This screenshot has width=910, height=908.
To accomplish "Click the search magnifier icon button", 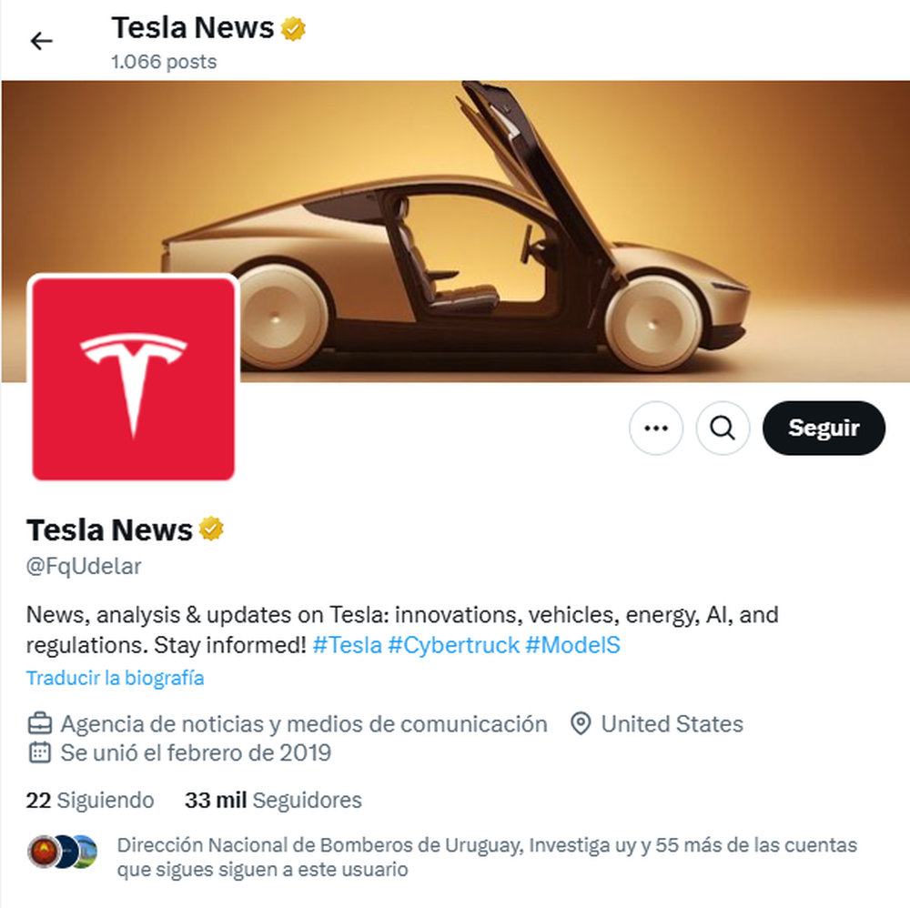I will (x=723, y=429).
